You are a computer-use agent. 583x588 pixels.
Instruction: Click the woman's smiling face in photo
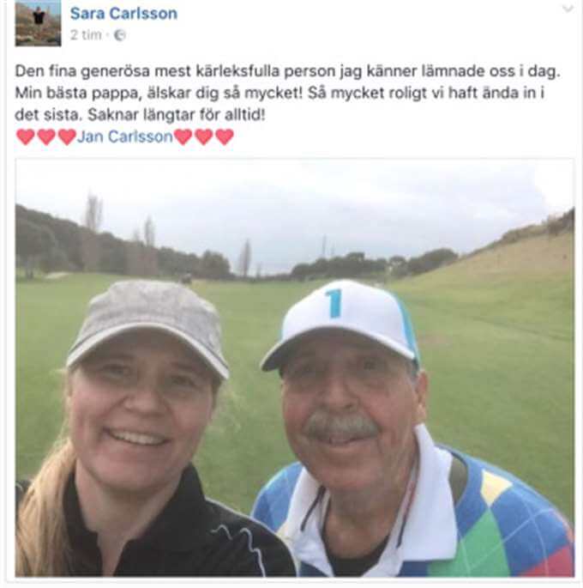tap(141, 413)
